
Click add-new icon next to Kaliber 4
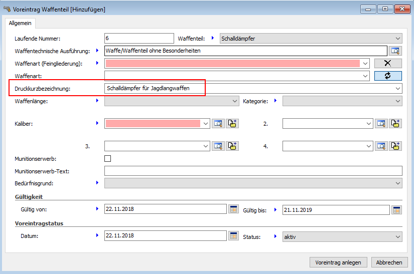point(396,146)
